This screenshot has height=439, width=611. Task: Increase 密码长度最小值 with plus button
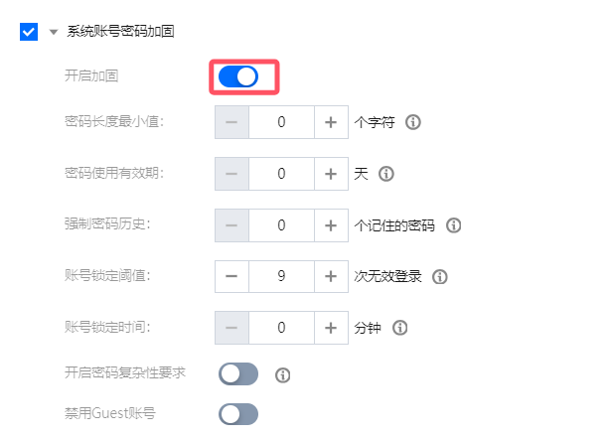331,122
